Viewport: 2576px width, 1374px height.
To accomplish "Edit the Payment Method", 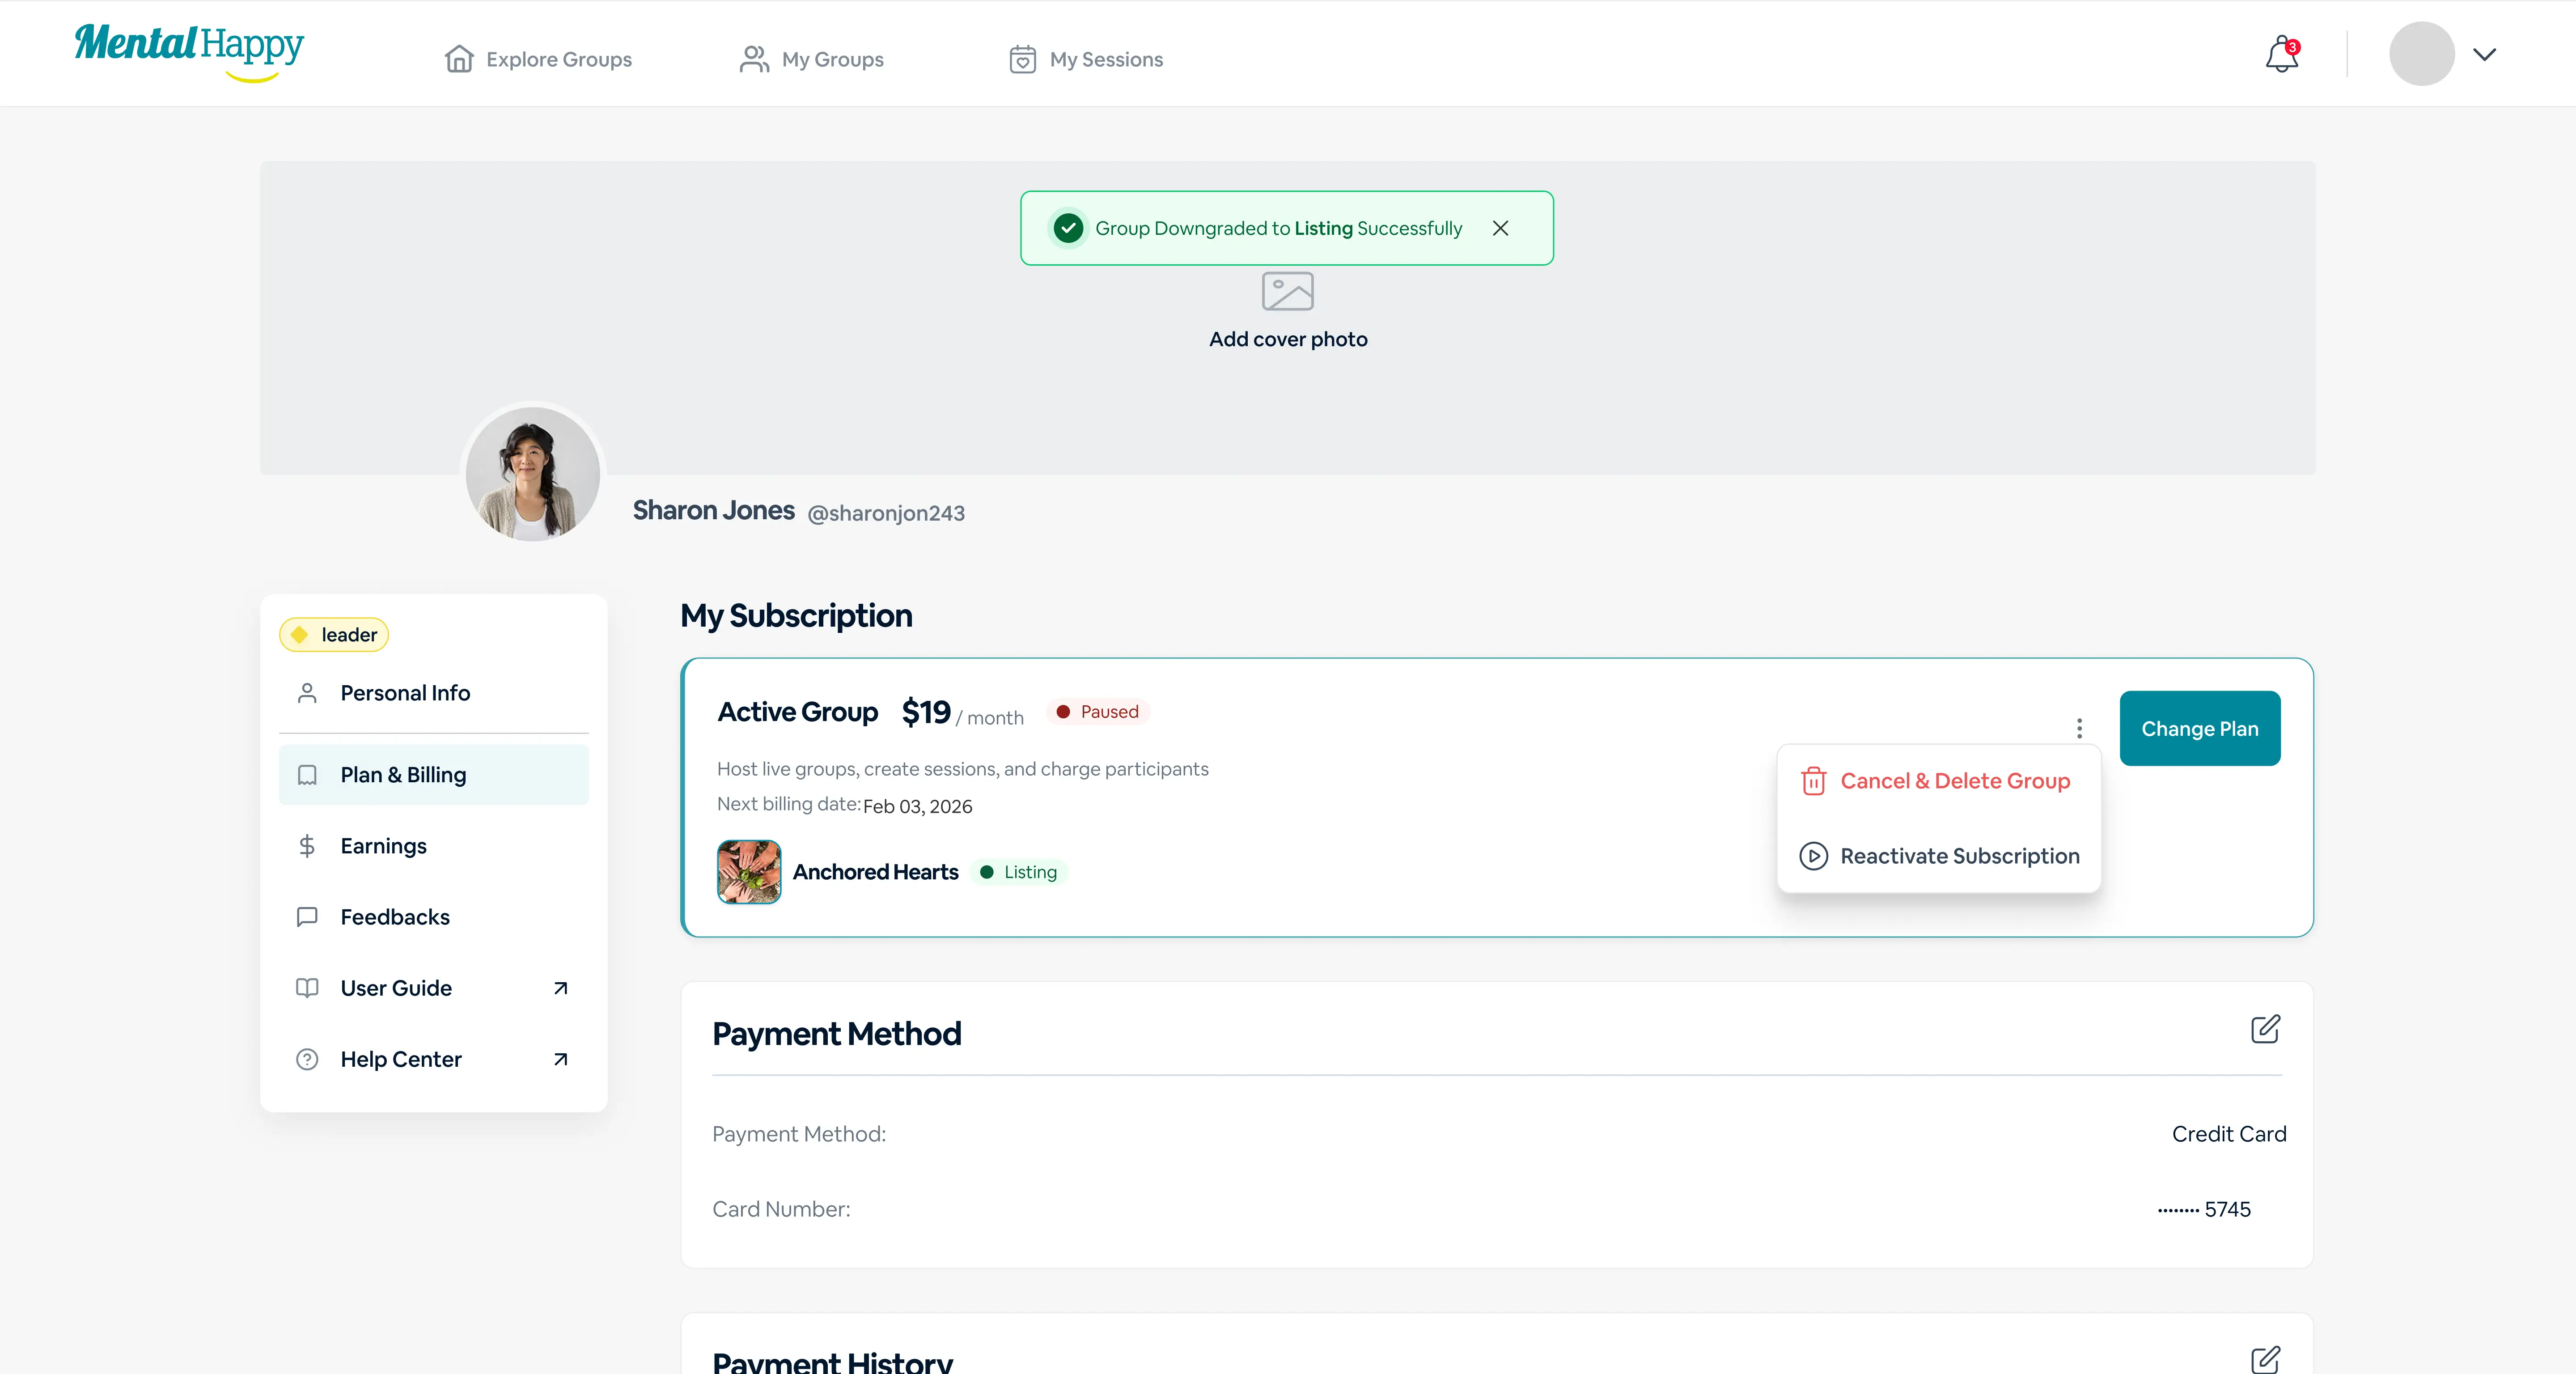I will pyautogui.click(x=2265, y=1029).
